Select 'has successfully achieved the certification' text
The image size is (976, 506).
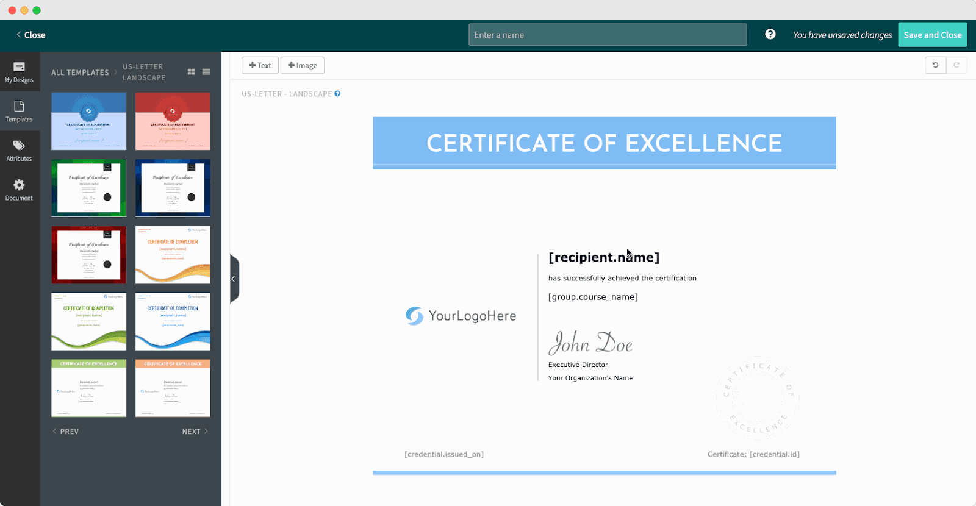pyautogui.click(x=622, y=278)
